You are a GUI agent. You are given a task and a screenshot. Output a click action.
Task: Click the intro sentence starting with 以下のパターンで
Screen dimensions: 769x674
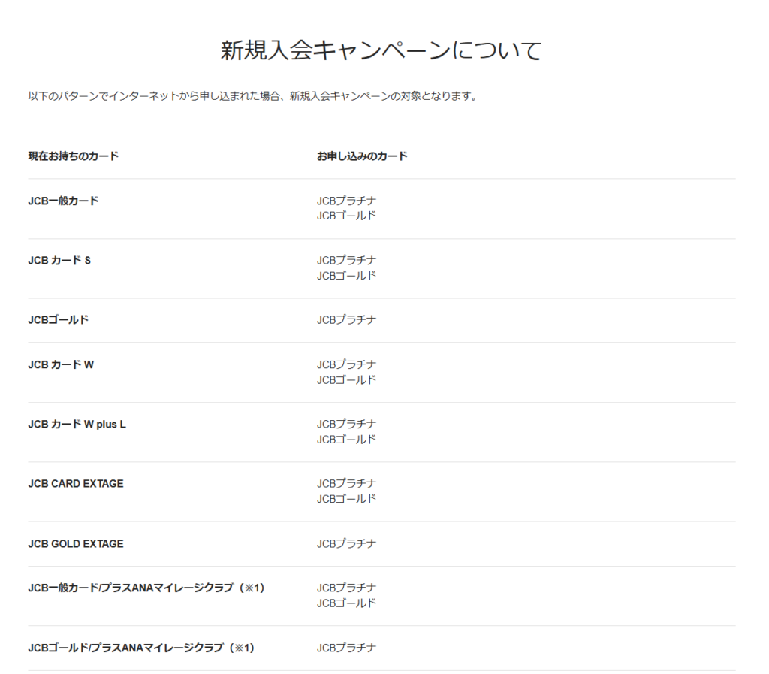pyautogui.click(x=252, y=96)
